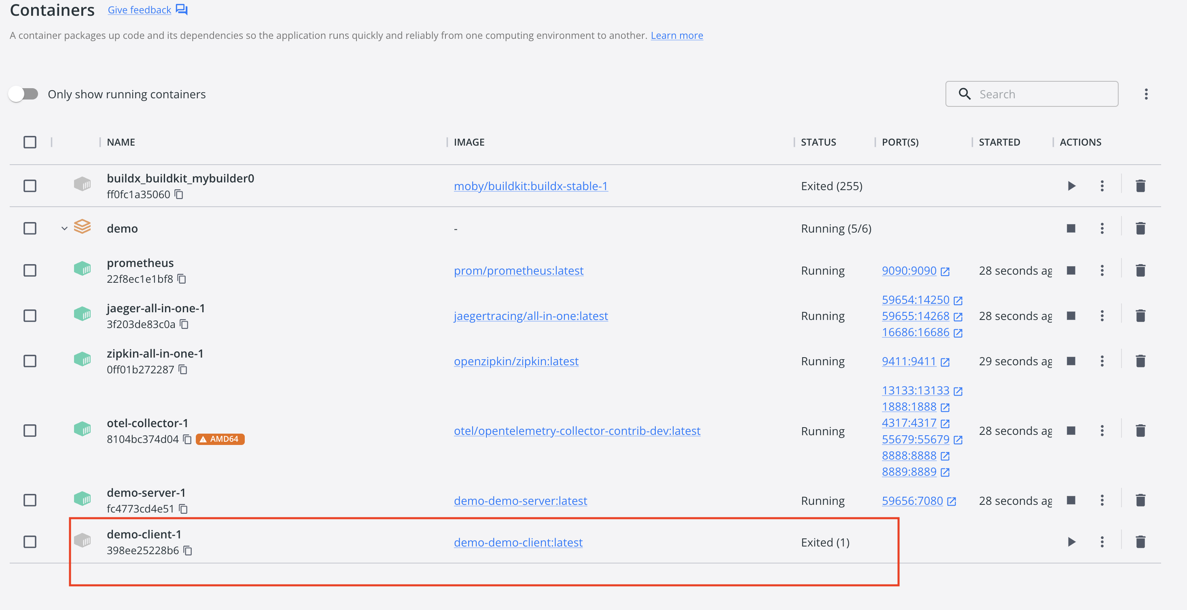
Task: Open more actions for demo-client-1
Action: pos(1102,542)
